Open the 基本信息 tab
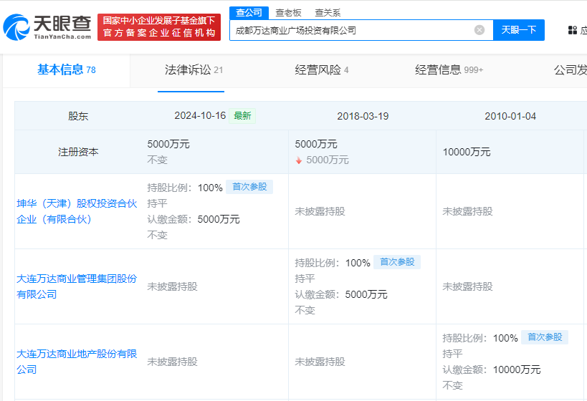 tap(66, 69)
